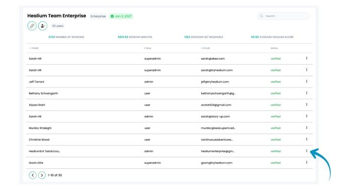Select name HealiumEnt TestAccou...
Screen dimensions: 338x190
(44, 151)
